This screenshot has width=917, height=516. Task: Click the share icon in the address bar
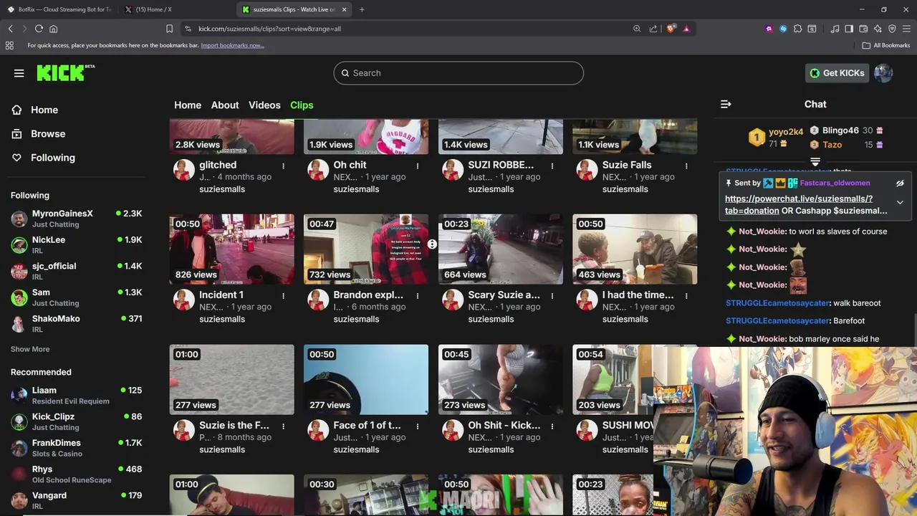click(x=653, y=29)
